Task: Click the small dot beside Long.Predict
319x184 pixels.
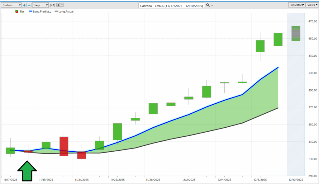Action: click(x=50, y=12)
